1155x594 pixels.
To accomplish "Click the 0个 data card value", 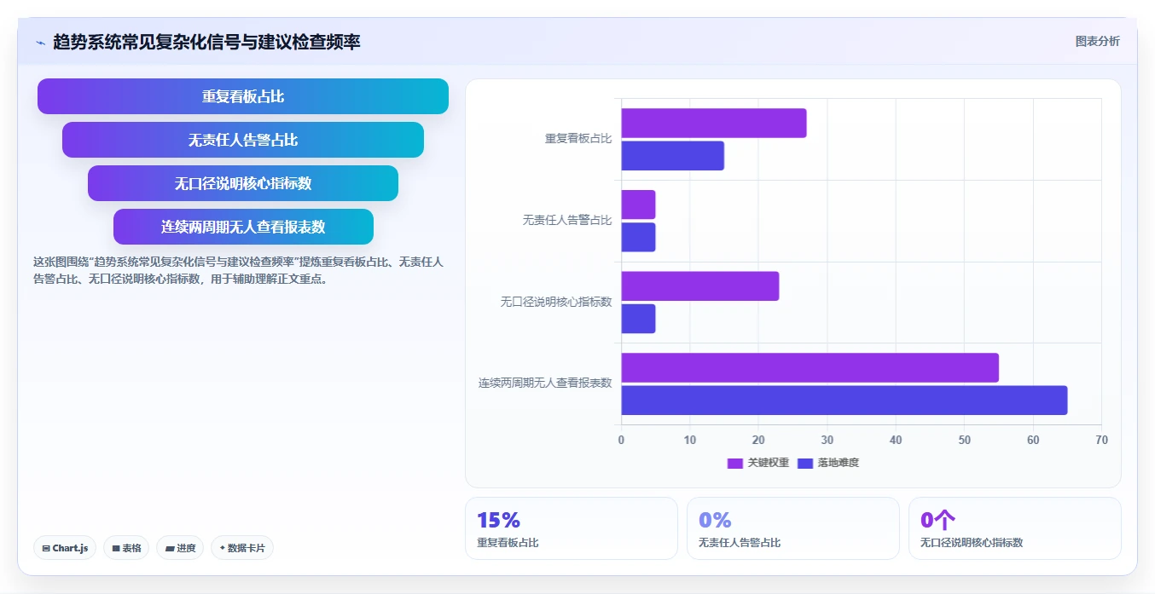I will pyautogui.click(x=937, y=520).
